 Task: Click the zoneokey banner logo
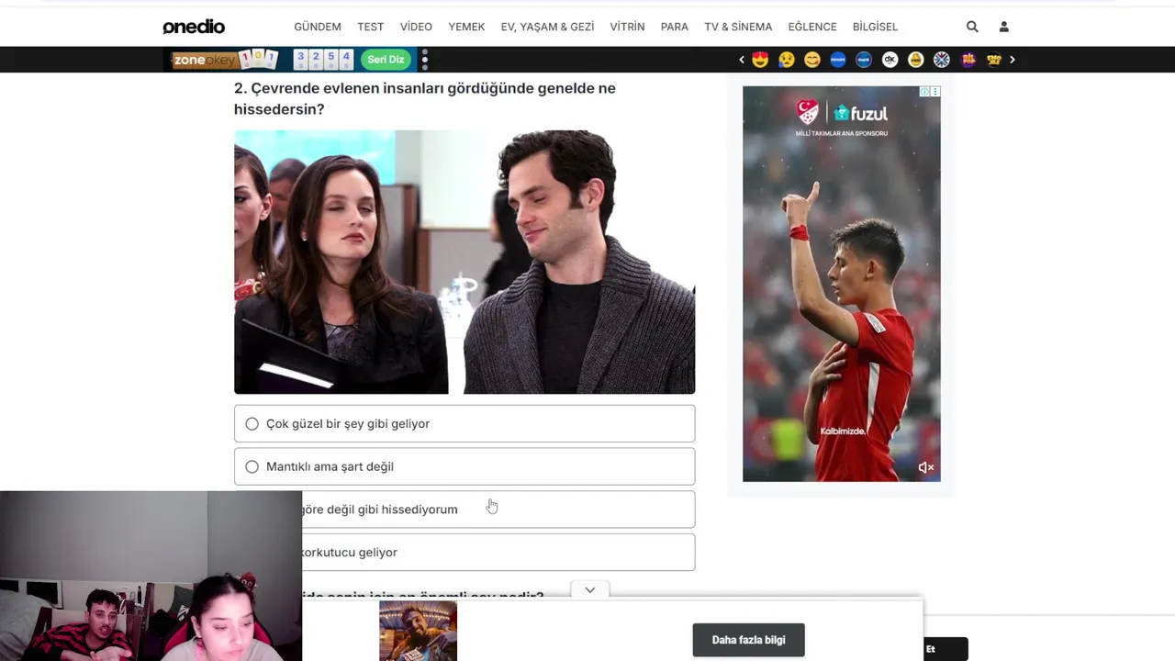[205, 60]
